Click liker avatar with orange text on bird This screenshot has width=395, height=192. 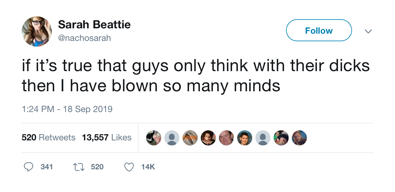[190, 138]
